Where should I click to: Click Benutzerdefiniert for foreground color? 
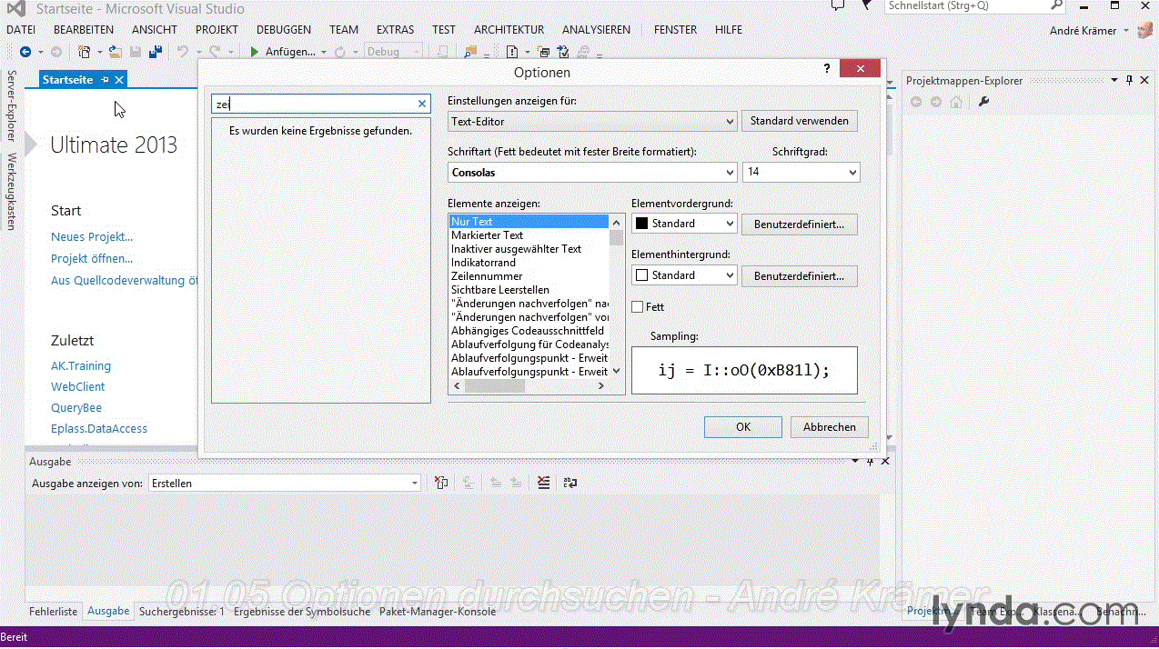pos(800,224)
